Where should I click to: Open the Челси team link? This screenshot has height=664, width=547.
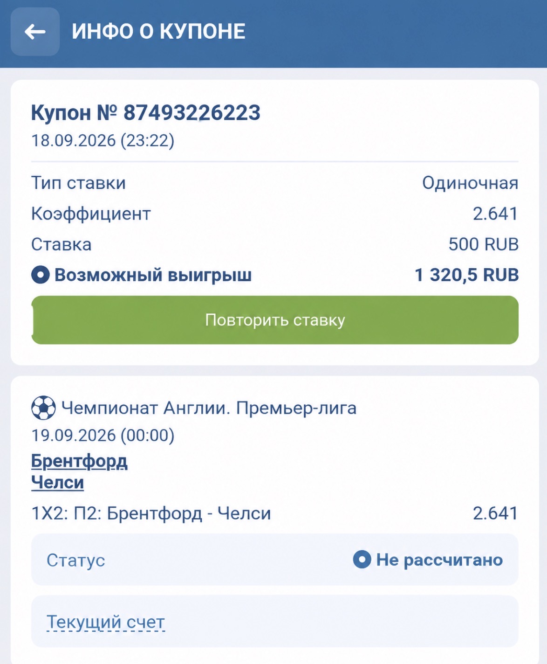pos(57,482)
